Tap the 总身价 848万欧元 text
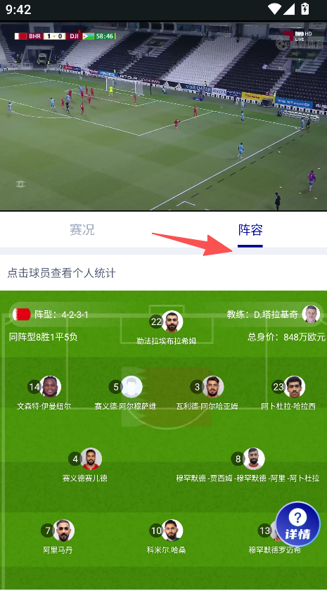This screenshot has width=327, height=591. 286,336
